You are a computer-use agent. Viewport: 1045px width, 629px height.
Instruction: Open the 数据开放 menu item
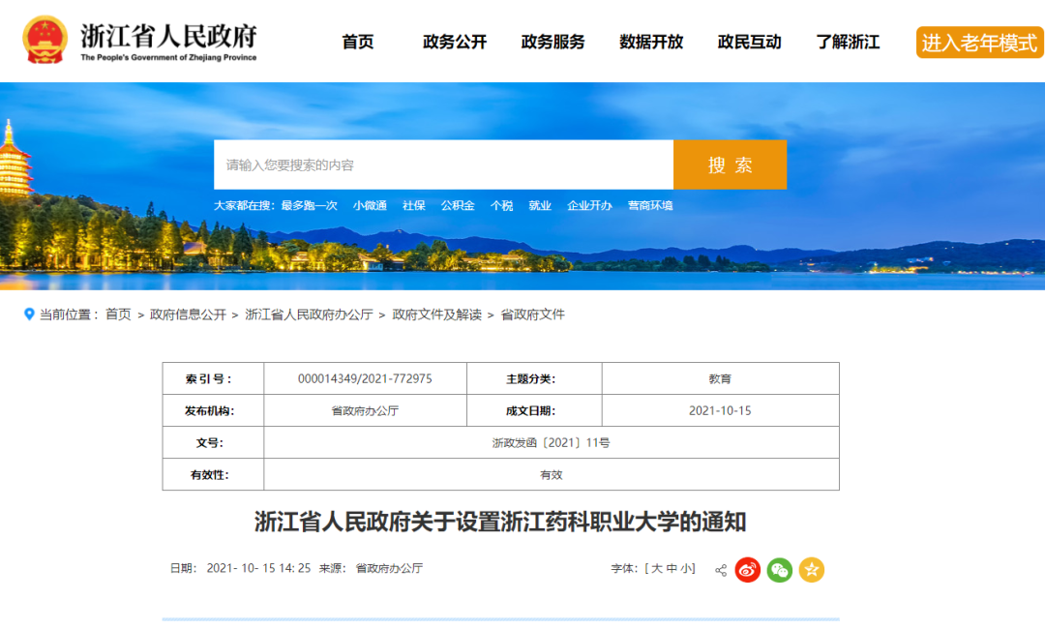pos(649,42)
